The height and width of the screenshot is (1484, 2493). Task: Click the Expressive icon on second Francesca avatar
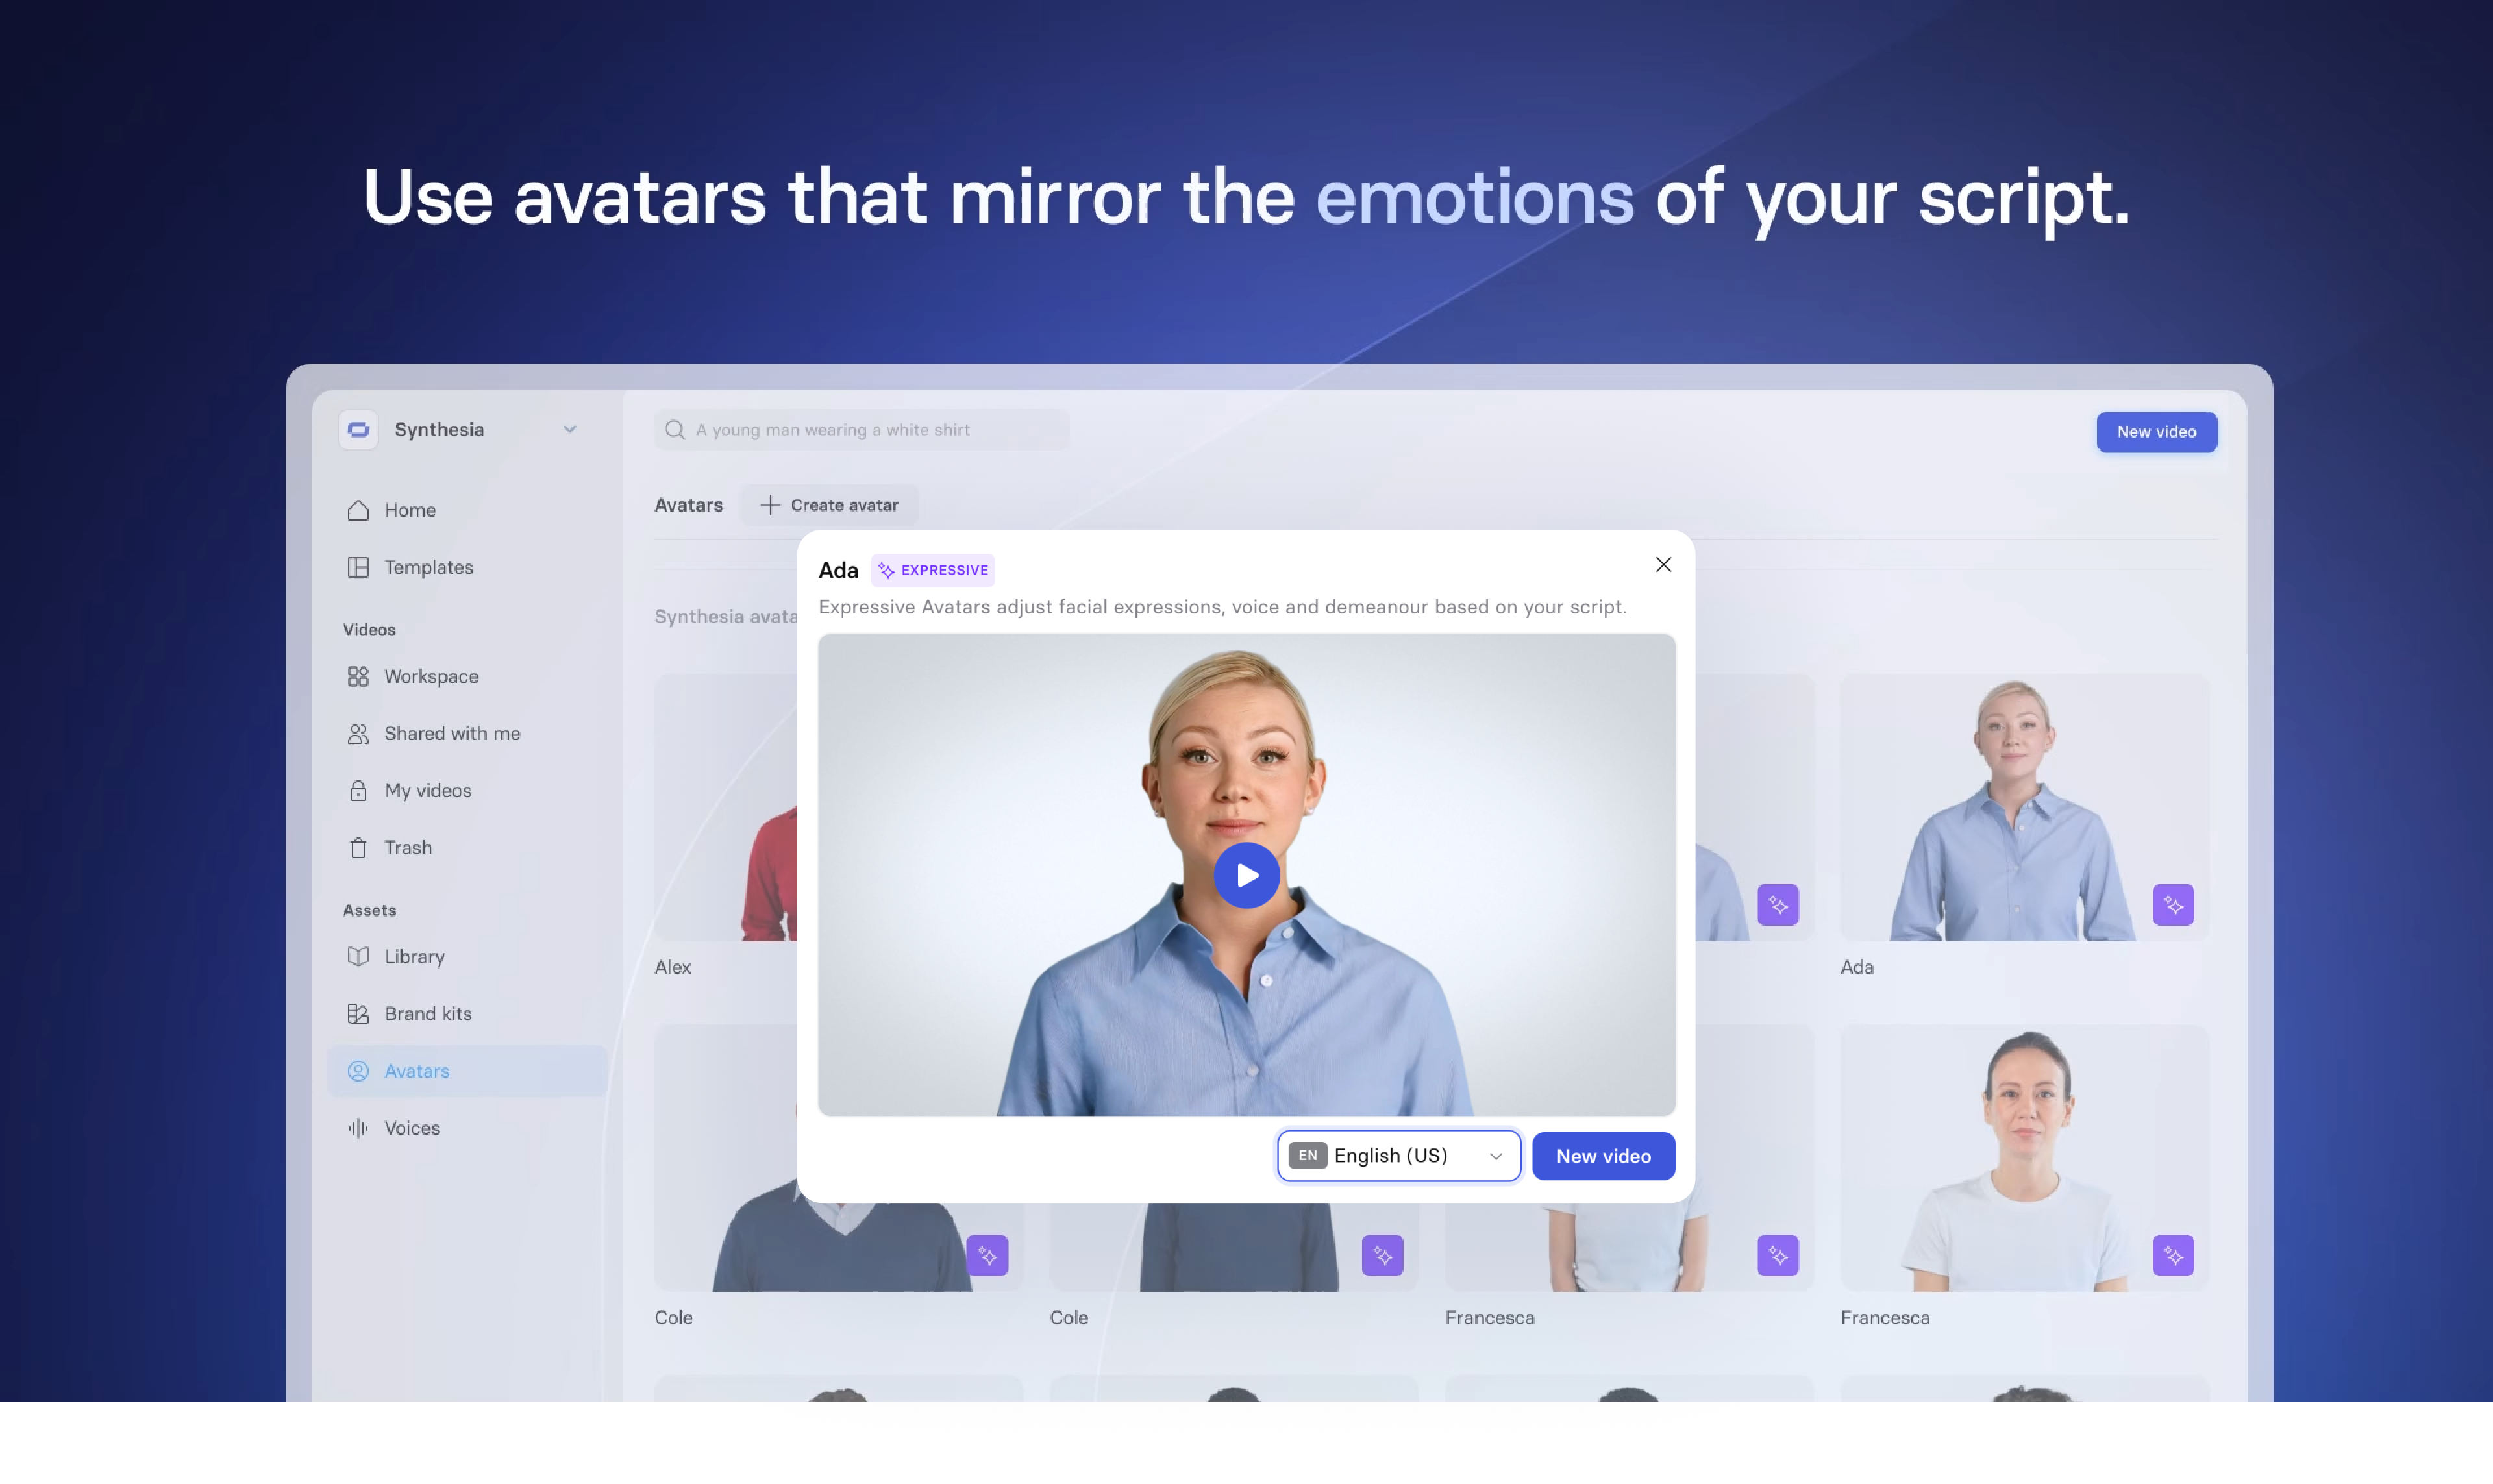point(2172,1256)
